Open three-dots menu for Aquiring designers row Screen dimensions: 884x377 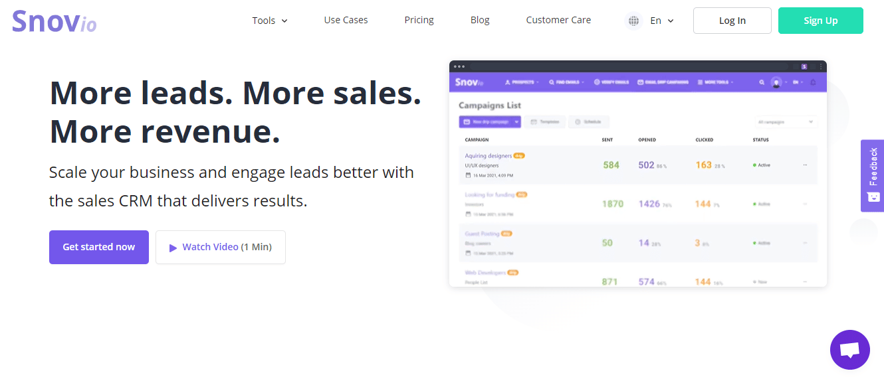[x=805, y=165]
